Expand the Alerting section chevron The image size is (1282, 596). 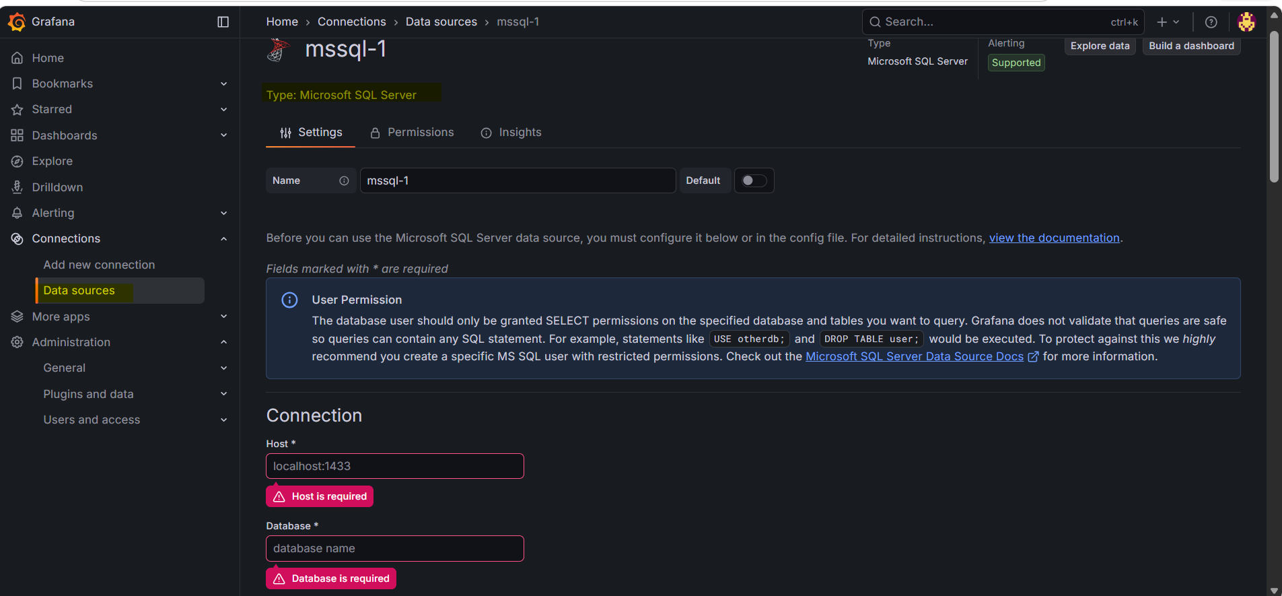pyautogui.click(x=224, y=213)
